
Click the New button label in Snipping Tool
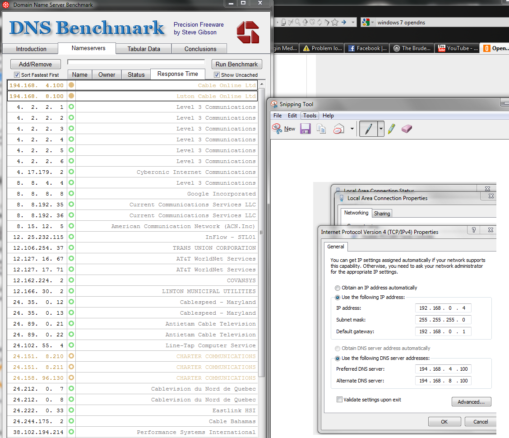click(x=290, y=129)
